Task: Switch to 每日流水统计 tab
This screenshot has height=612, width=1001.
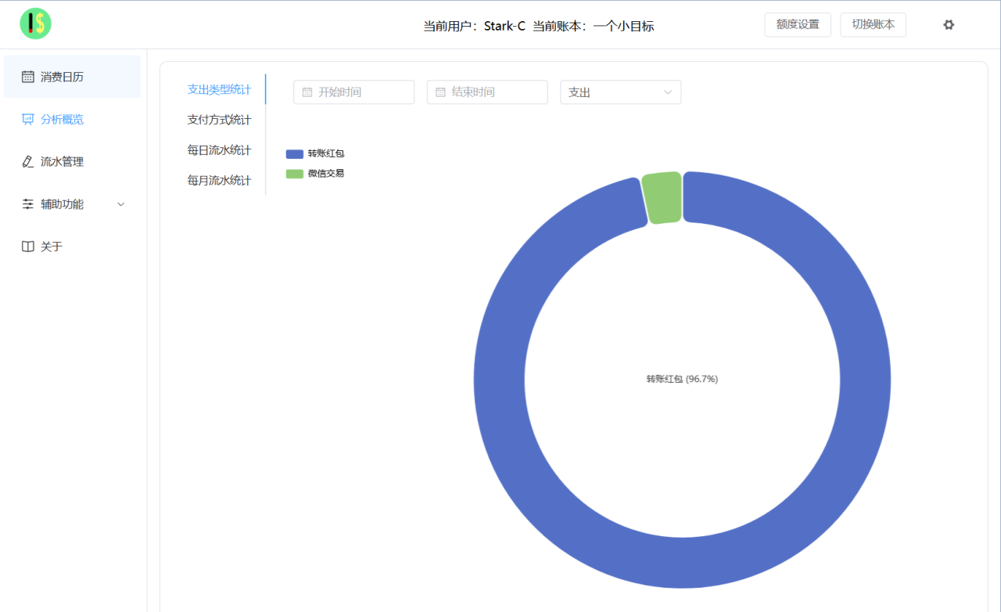Action: (x=219, y=150)
